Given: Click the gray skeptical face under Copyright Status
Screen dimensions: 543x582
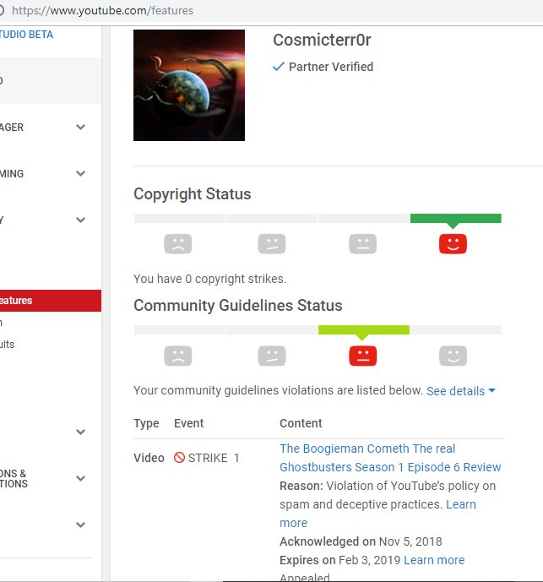Looking at the screenshot, I should click(272, 244).
